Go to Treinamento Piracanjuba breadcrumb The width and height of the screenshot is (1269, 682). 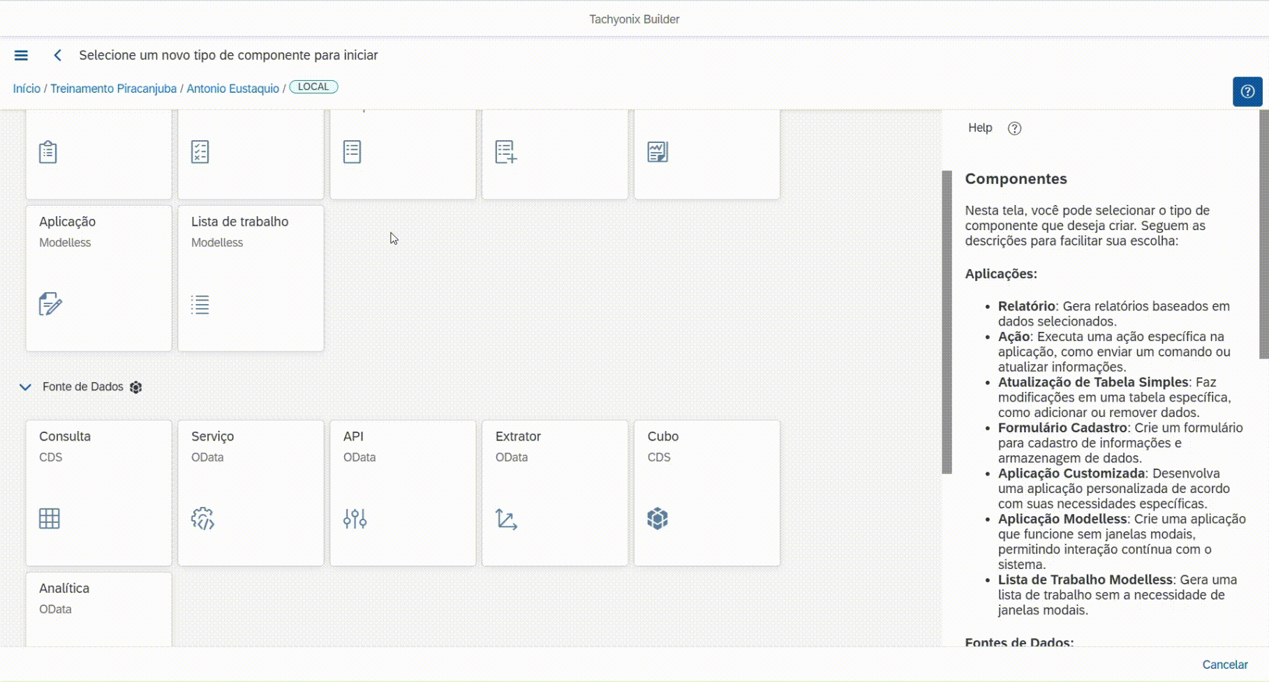coord(113,89)
